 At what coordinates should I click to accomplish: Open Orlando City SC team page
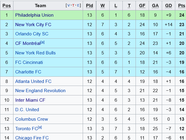32,34
